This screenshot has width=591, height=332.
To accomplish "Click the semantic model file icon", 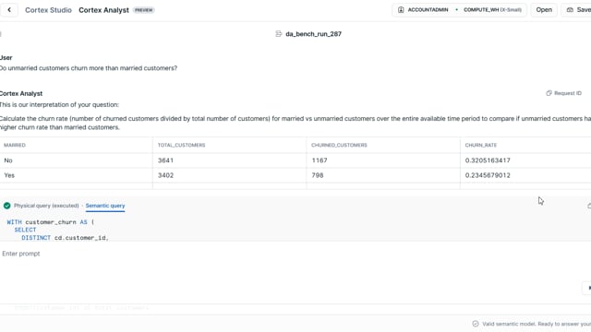I will click(x=279, y=34).
